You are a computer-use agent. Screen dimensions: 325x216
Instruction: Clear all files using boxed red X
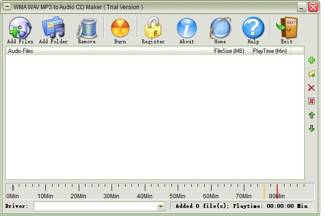click(x=311, y=101)
